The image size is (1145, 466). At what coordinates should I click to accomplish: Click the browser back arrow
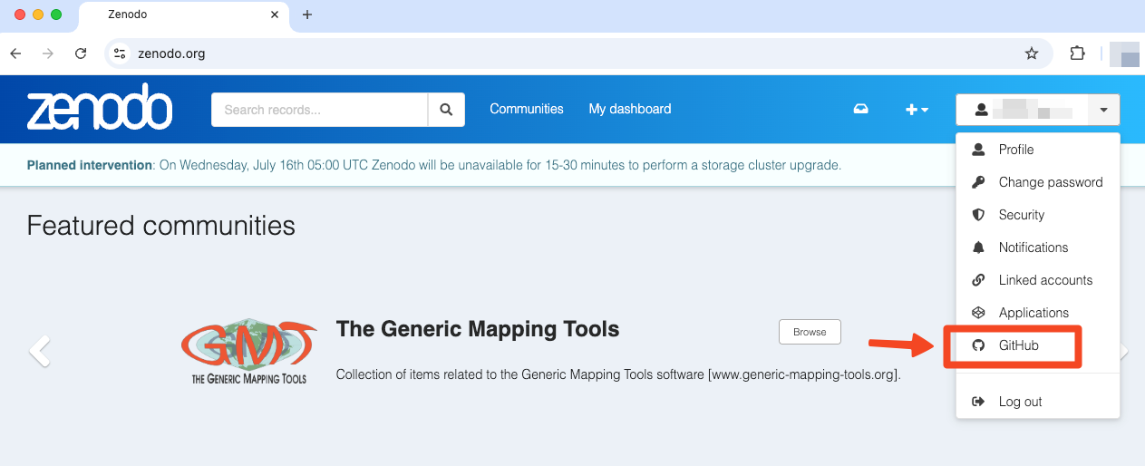(15, 53)
